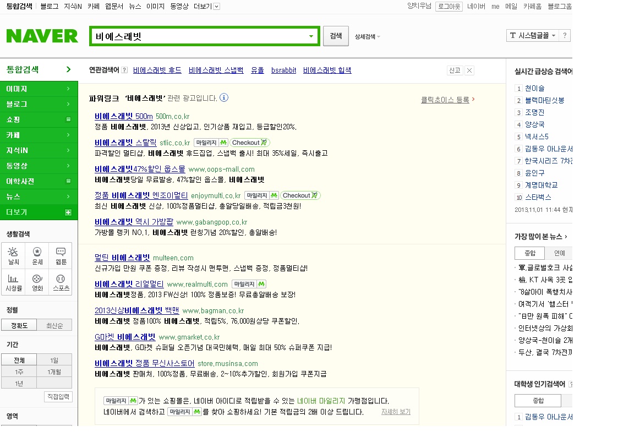Select 정확도 sort option

point(19,325)
